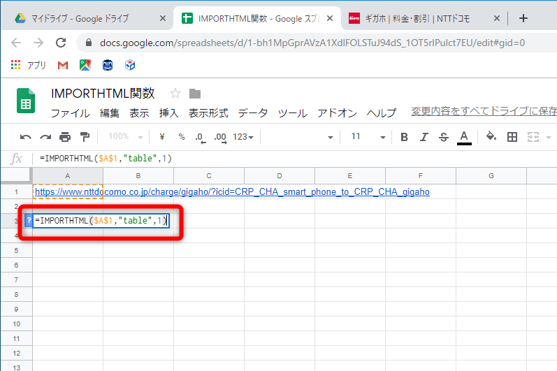The width and height of the screenshot is (557, 371).
Task: Click the move to folder icon
Action: 195,94
